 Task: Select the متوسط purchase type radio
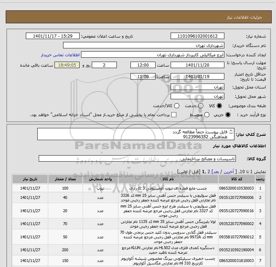pyautogui.click(x=201, y=115)
